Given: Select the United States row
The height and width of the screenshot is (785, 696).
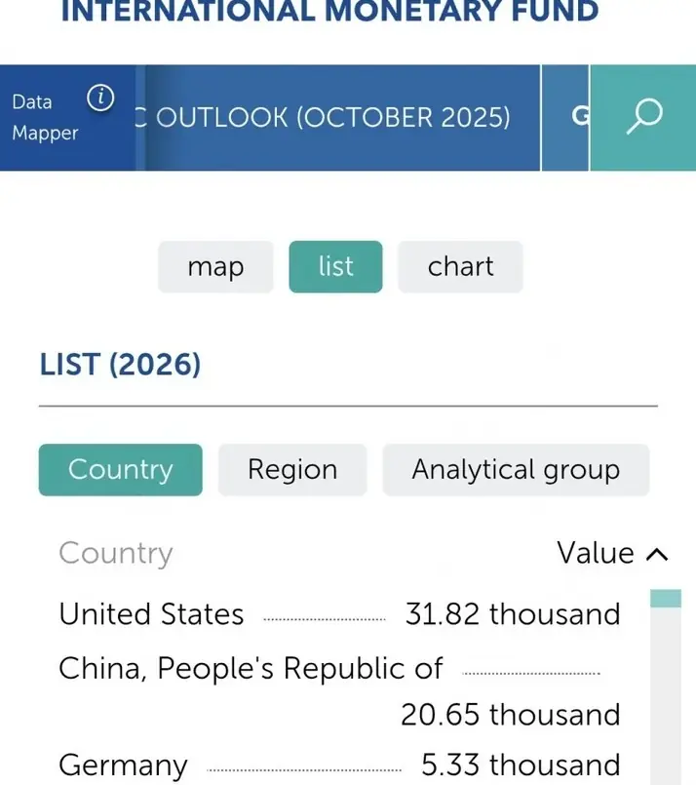Looking at the screenshot, I should pyautogui.click(x=339, y=613).
